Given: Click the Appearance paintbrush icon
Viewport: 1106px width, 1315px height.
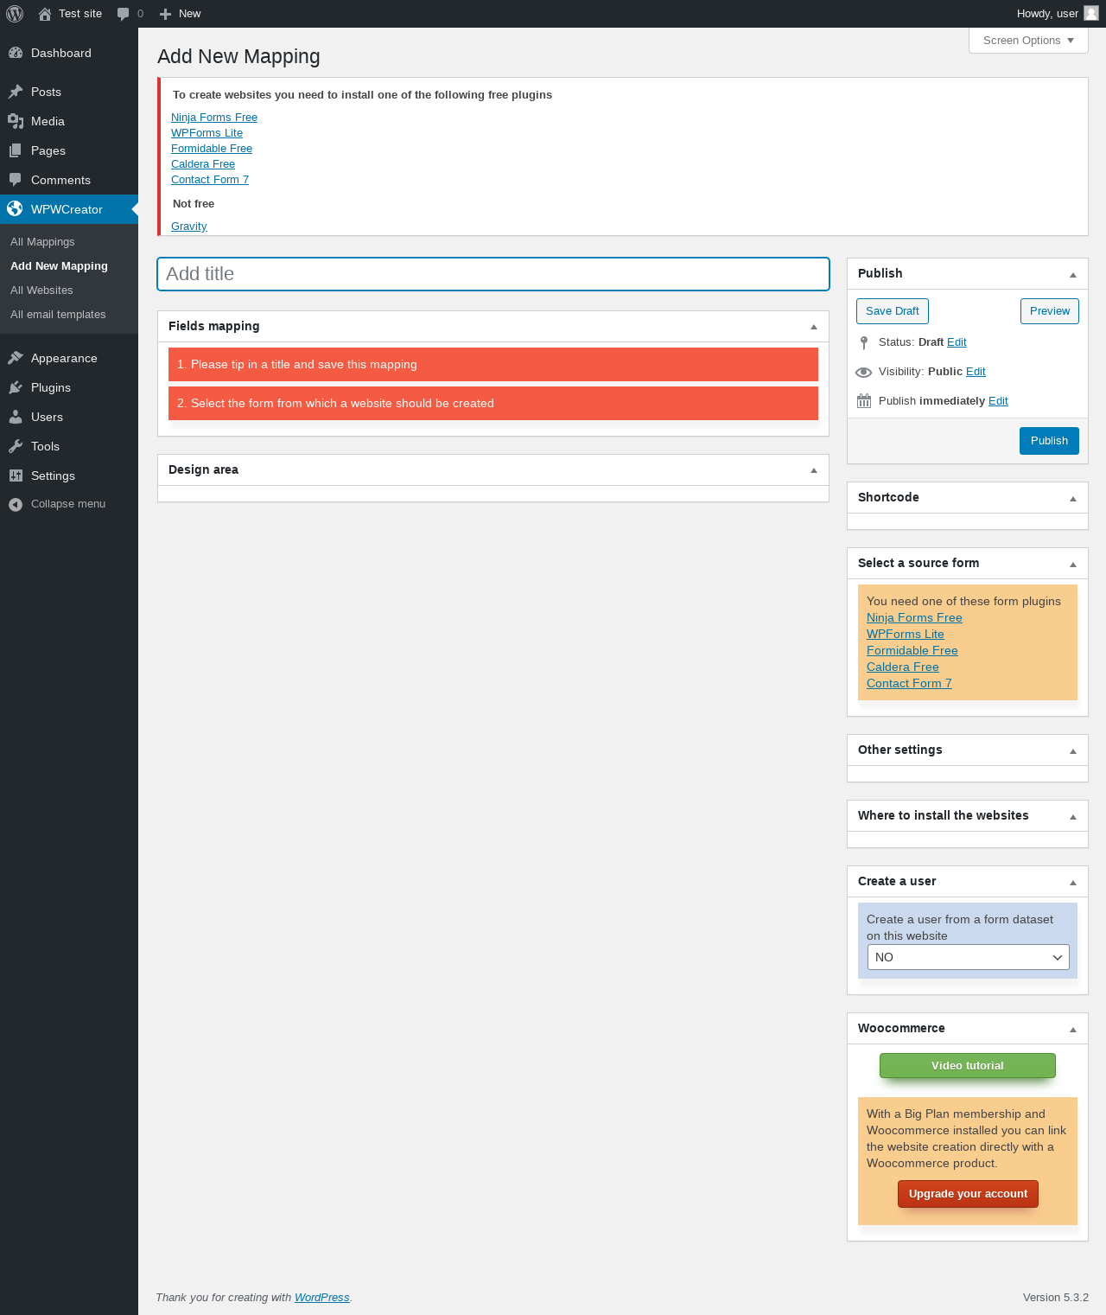Looking at the screenshot, I should pyautogui.click(x=16, y=358).
